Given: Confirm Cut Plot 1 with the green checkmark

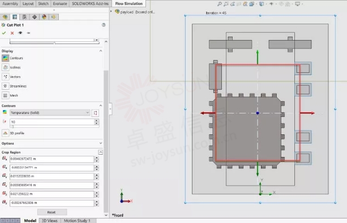Looking at the screenshot, I should coord(4,33).
